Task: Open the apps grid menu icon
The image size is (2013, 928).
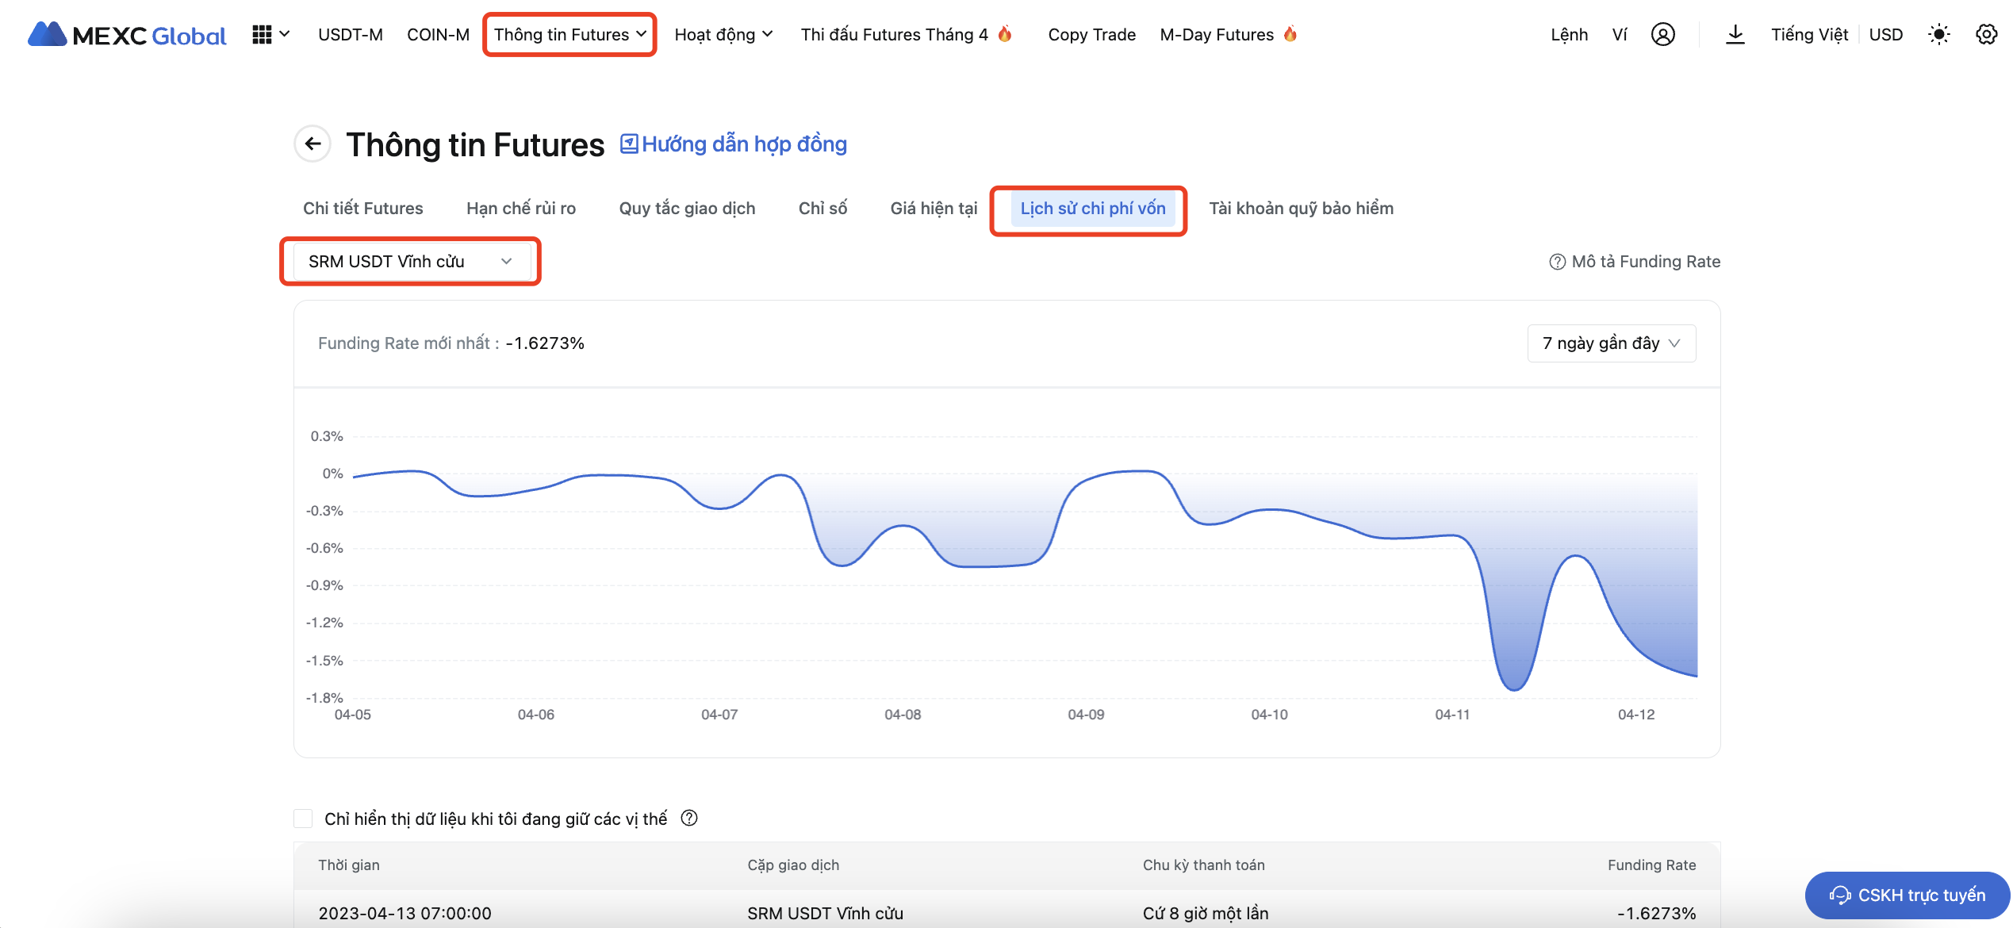Action: pos(263,35)
